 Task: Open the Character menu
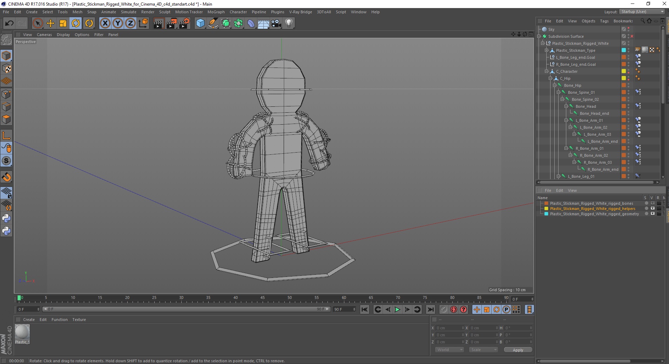(238, 12)
